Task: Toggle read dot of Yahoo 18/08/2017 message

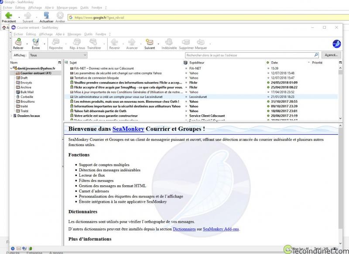Action: click(268, 111)
